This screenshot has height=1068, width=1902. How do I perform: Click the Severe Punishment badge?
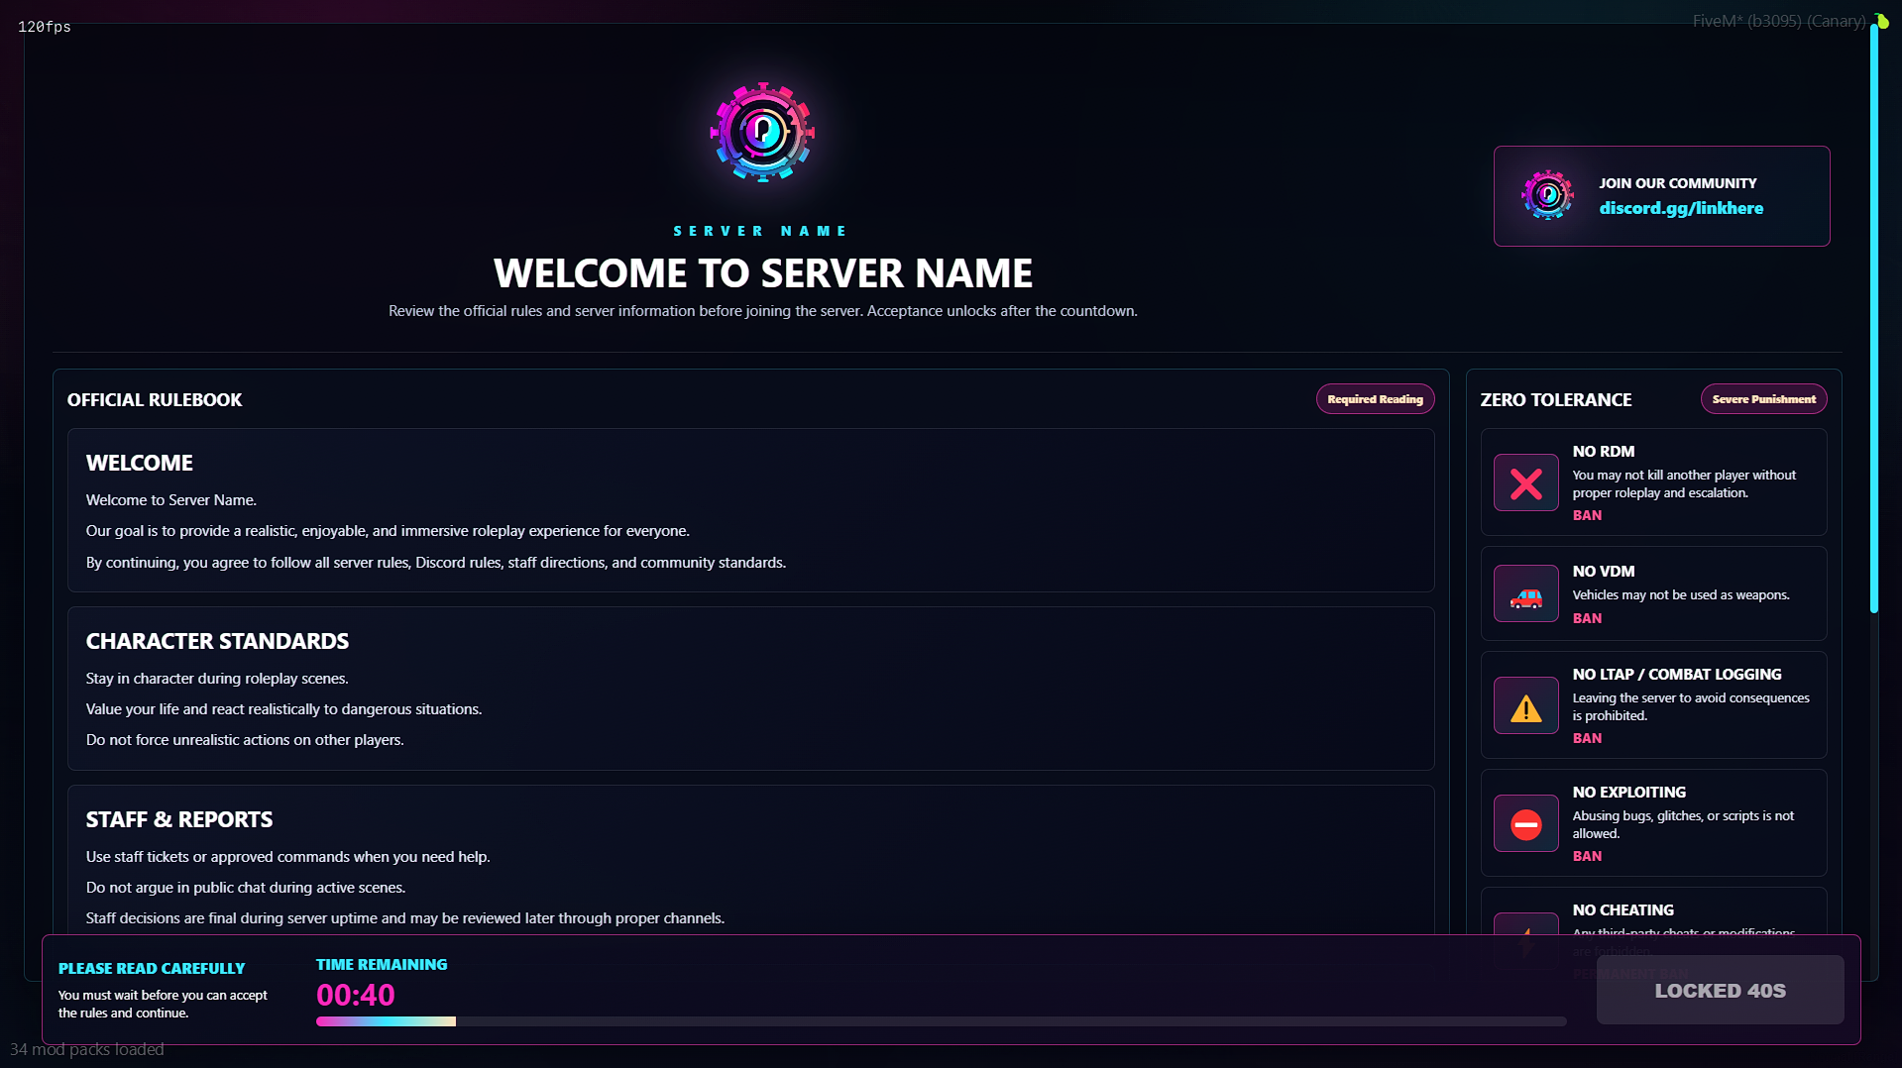[x=1763, y=399]
